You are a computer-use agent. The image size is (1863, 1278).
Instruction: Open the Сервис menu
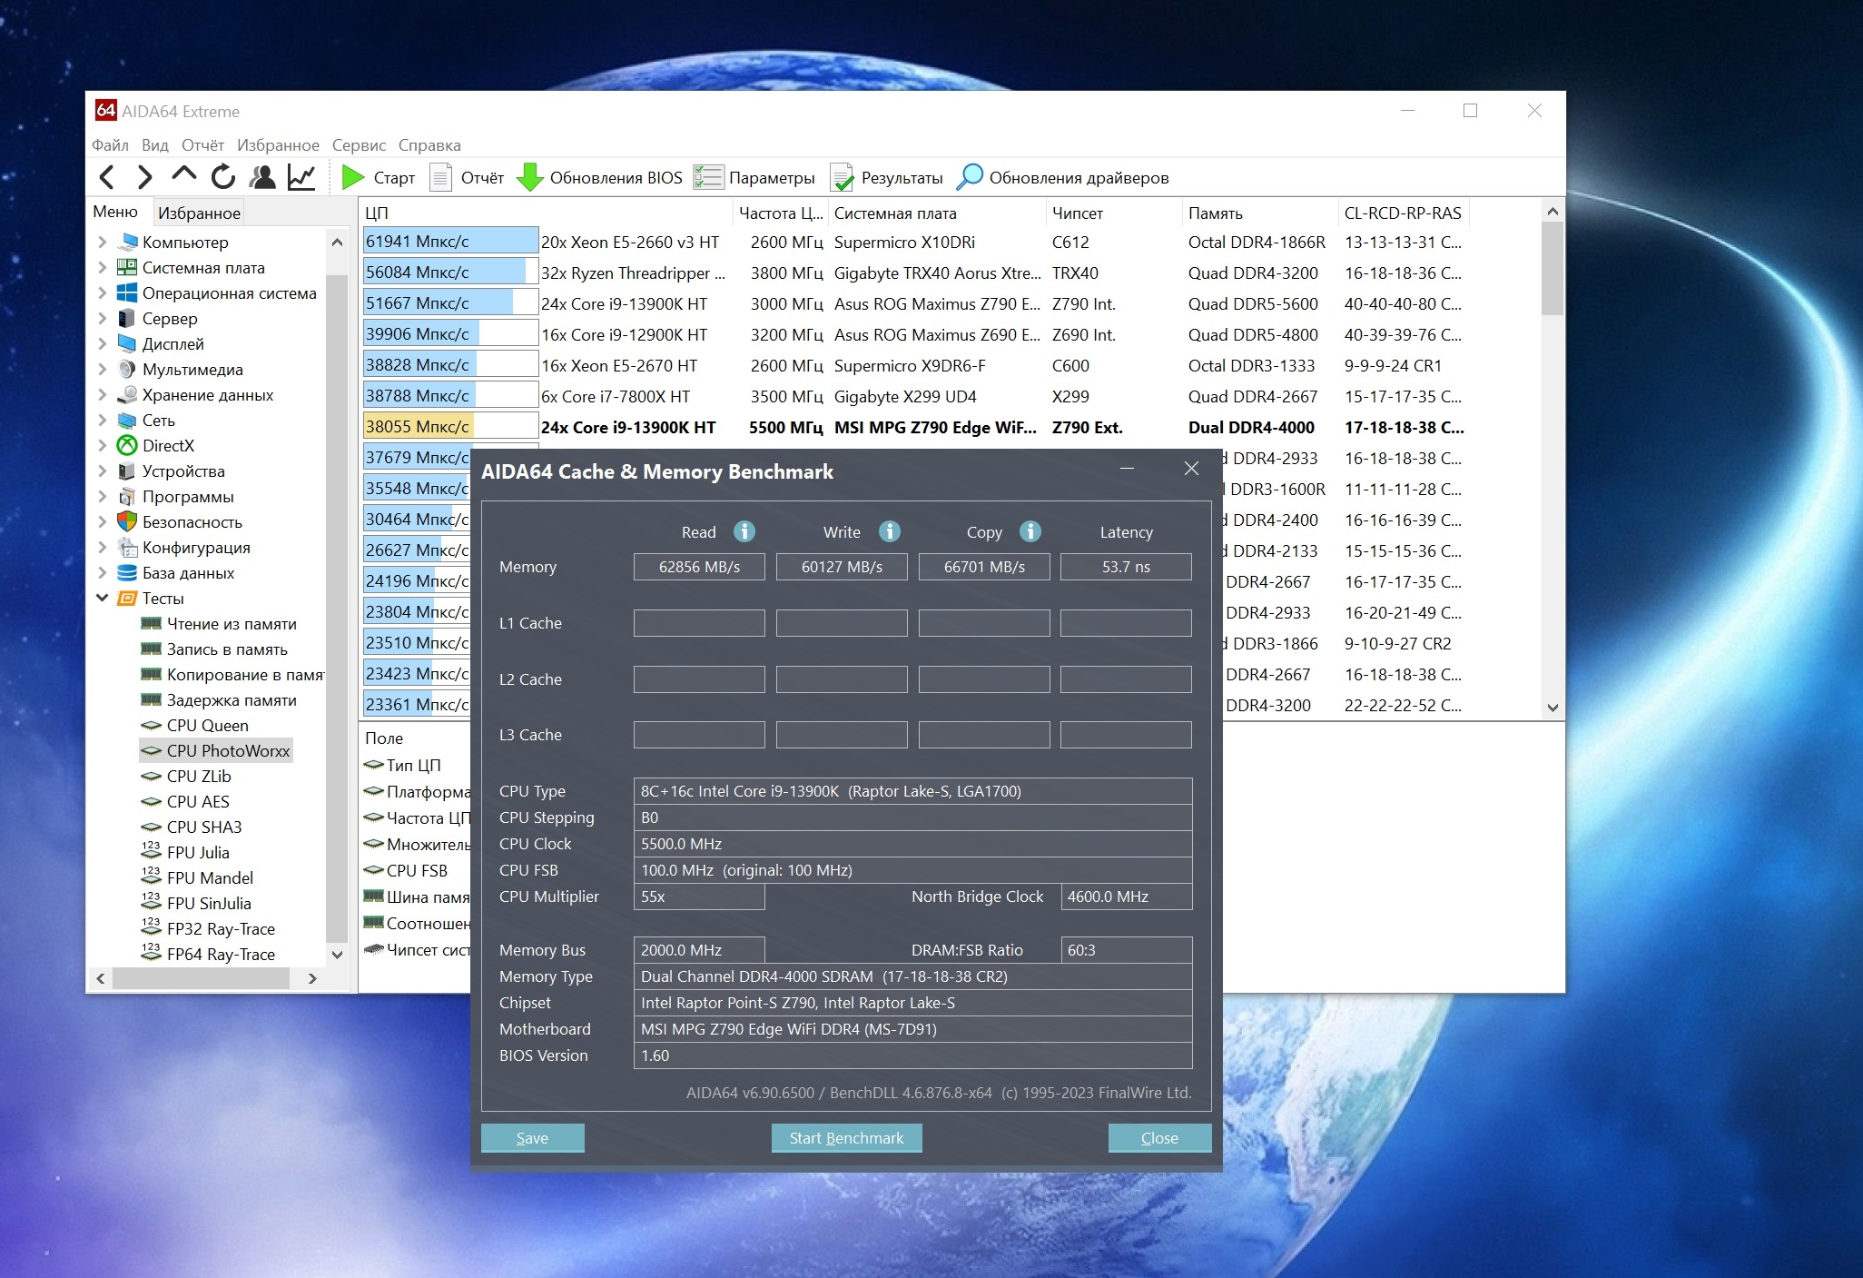[x=359, y=145]
